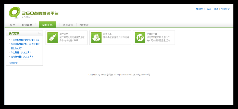The width and height of the screenshot is (238, 109).
Task: Click the 批量工具 boxes icon
Action: tap(96, 38)
